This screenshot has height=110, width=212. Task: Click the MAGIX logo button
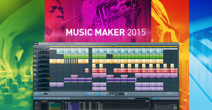pyautogui.click(x=36, y=44)
